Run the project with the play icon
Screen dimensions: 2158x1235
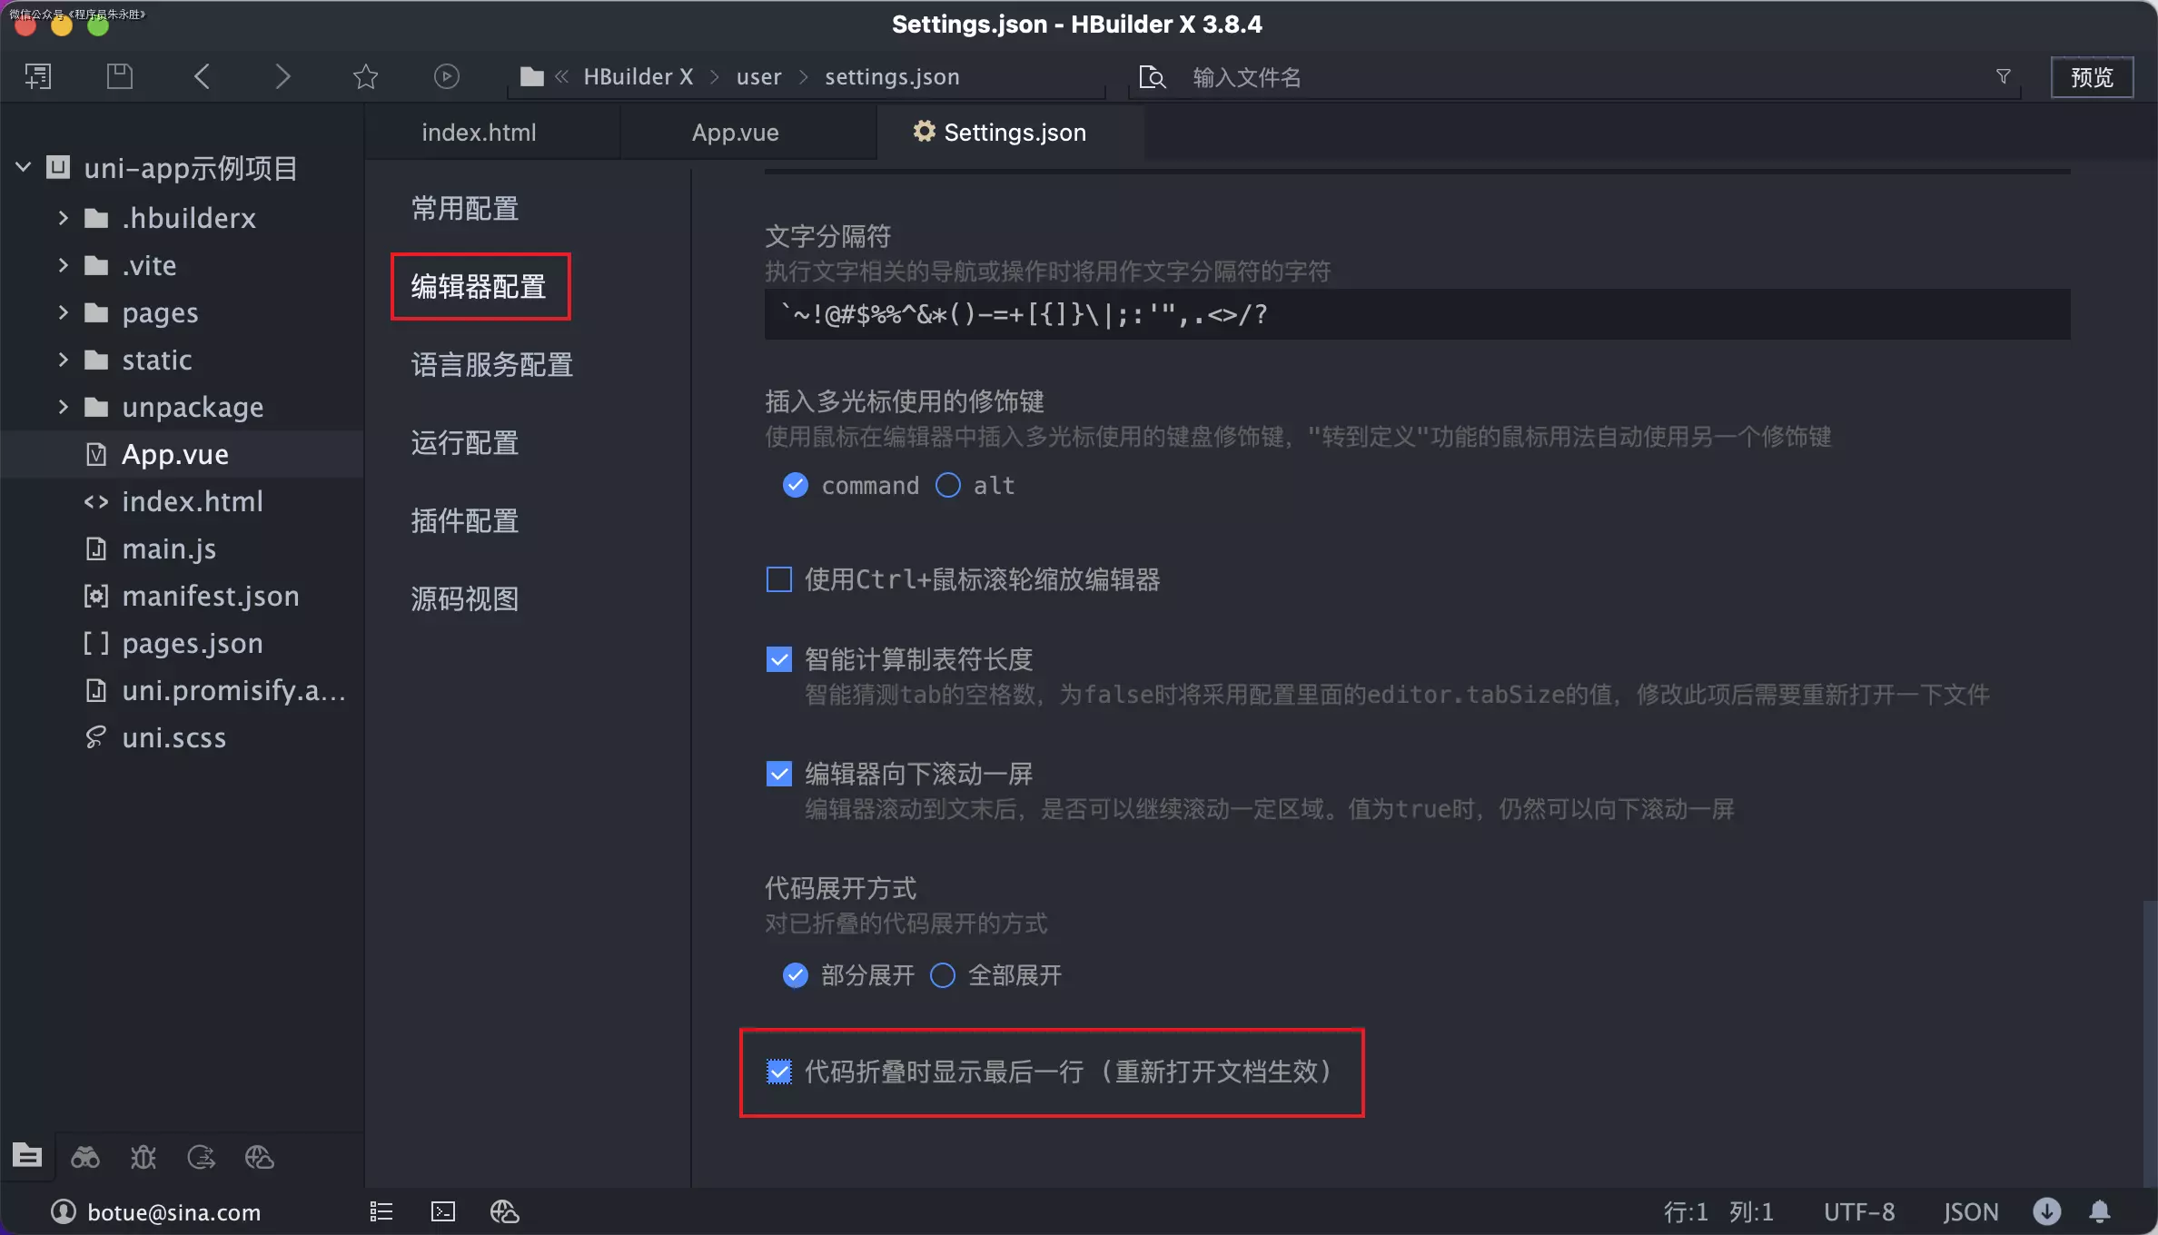click(x=446, y=76)
